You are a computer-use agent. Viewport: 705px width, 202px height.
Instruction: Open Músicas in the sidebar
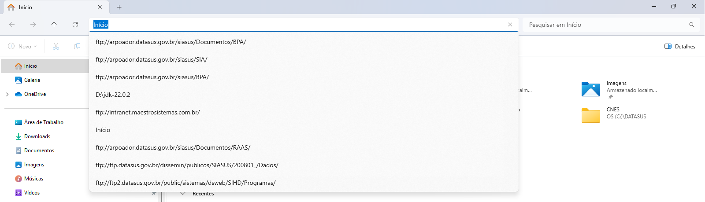[33, 179]
